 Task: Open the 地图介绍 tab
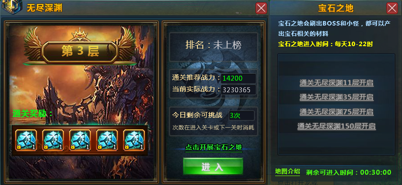[x=287, y=172]
